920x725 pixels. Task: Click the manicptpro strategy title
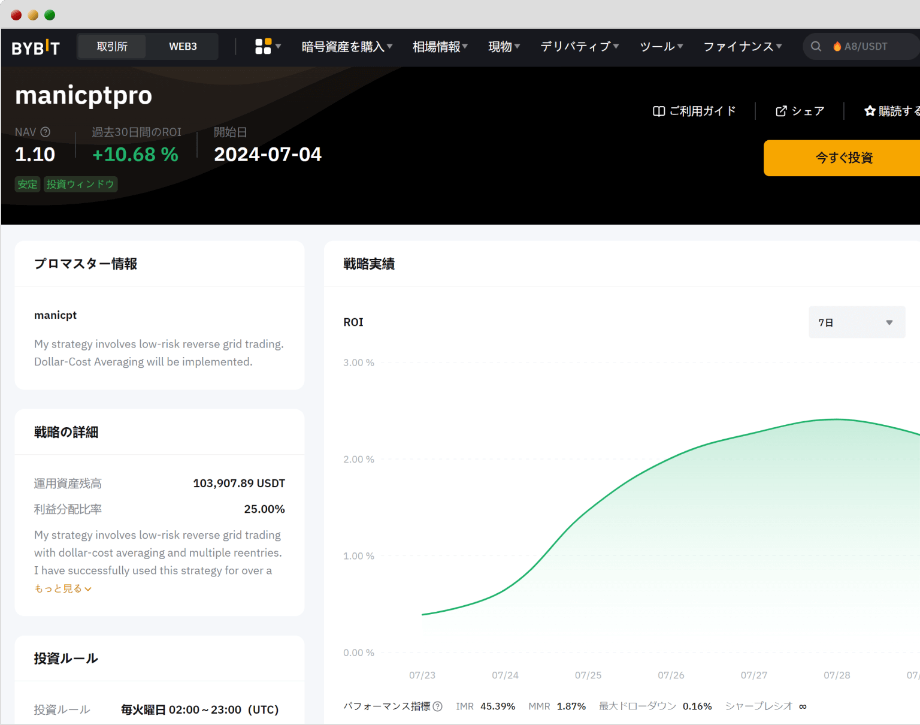tap(84, 95)
